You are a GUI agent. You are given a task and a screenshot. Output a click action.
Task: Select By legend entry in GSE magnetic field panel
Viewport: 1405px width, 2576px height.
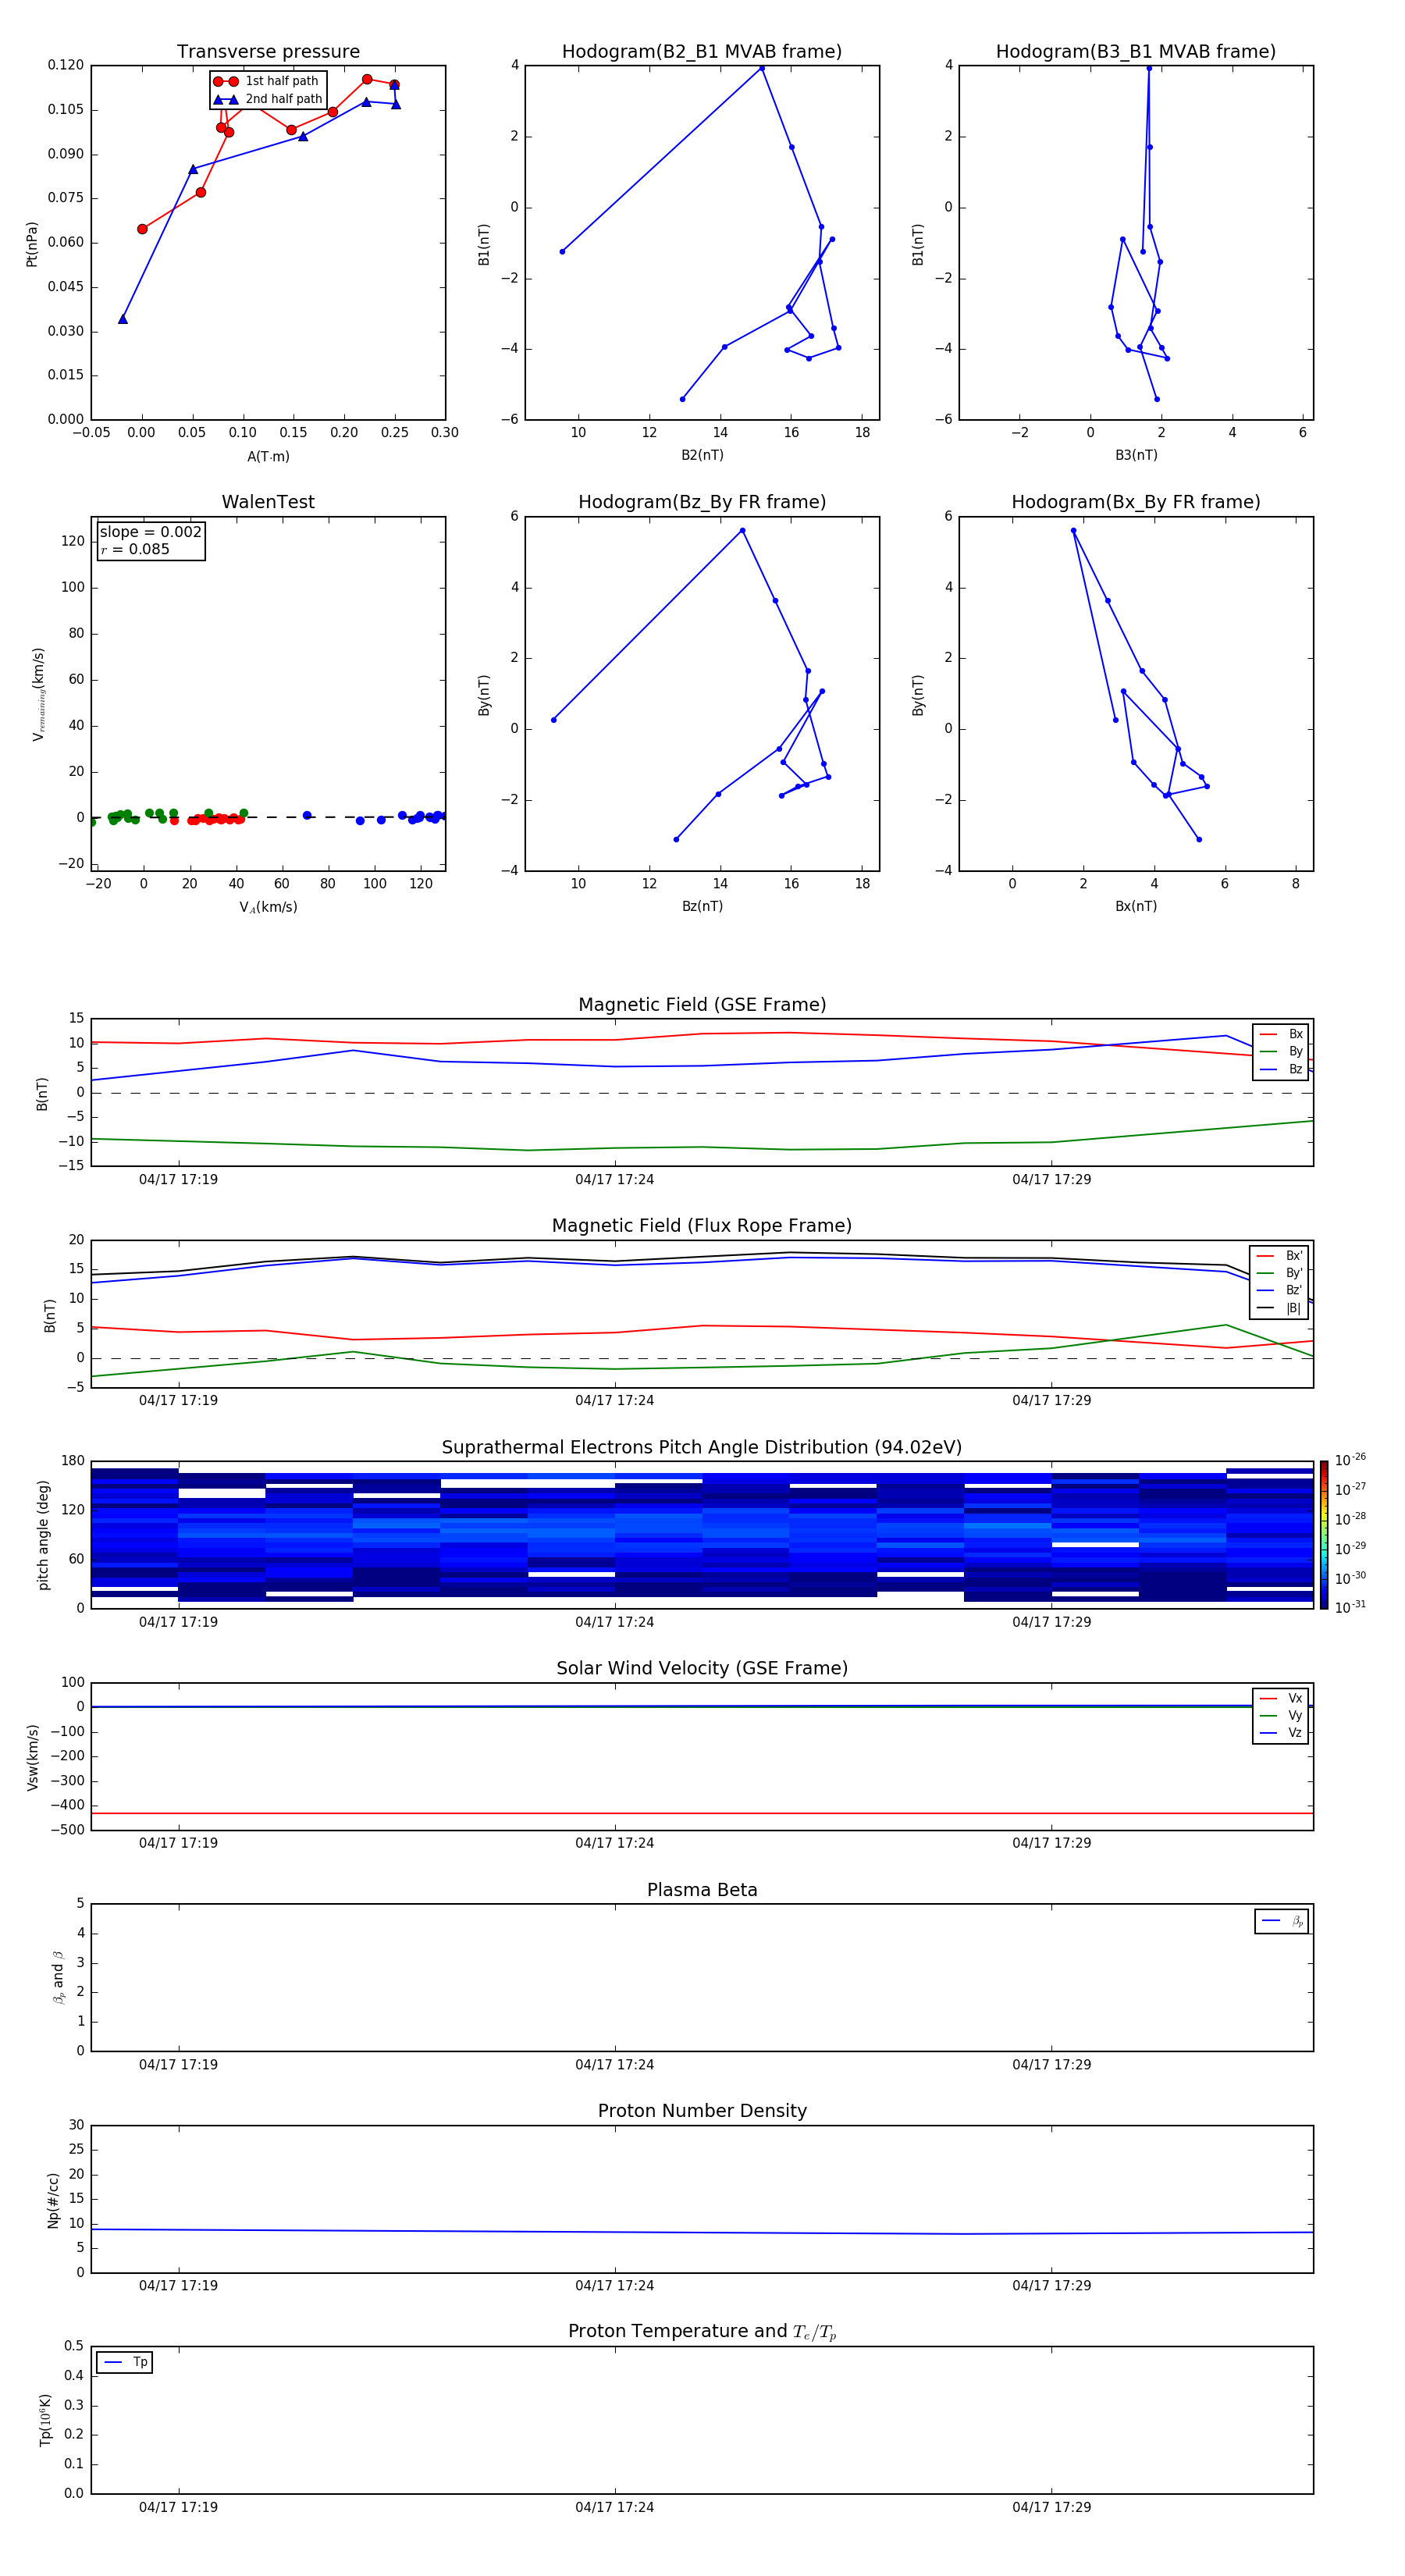tap(1281, 1052)
